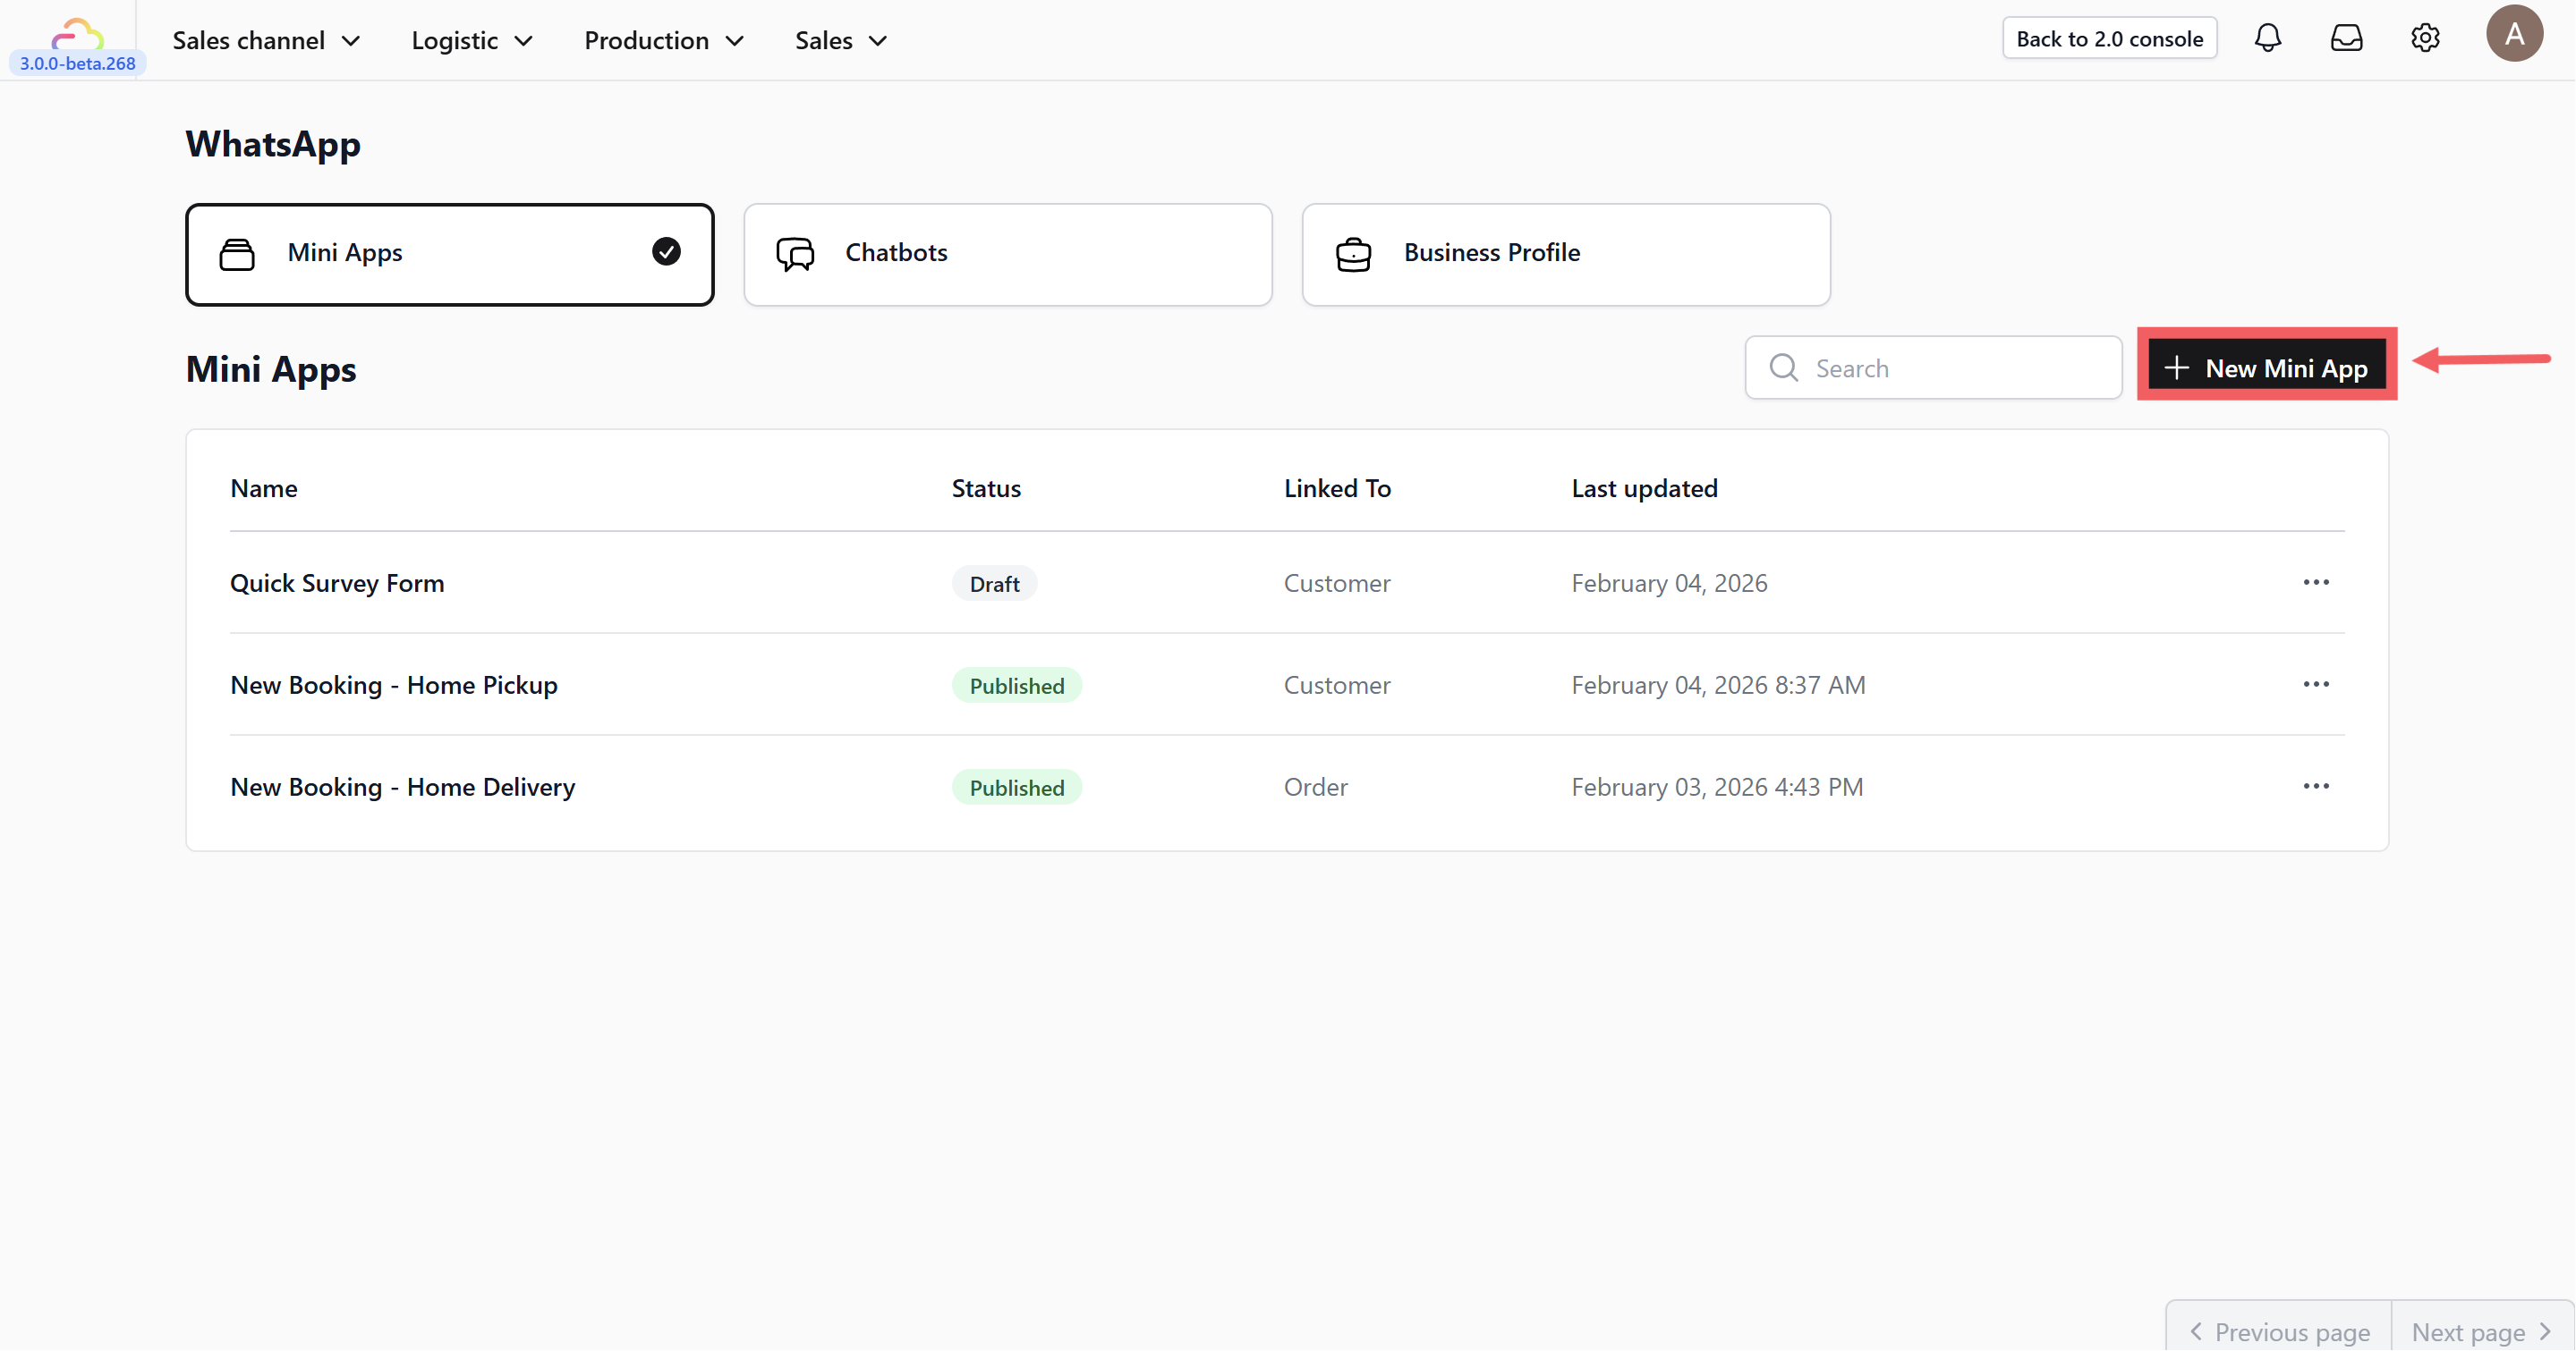2576x1351 pixels.
Task: Click Customer for Quick Survey Form
Action: 1337,583
